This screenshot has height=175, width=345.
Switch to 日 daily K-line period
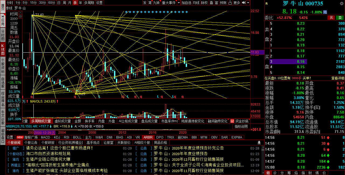pyautogui.click(x=59, y=3)
